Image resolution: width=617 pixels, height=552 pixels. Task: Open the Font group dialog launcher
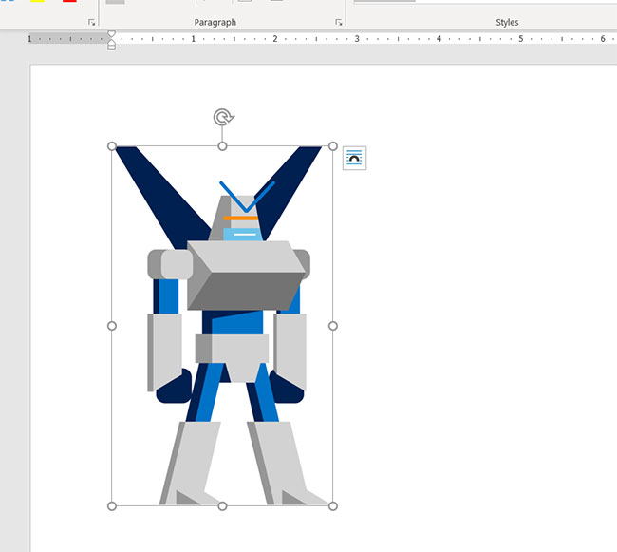pos(92,23)
